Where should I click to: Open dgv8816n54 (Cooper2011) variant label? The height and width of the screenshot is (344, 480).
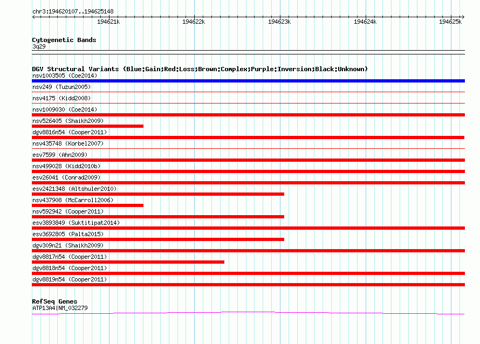tap(70, 132)
